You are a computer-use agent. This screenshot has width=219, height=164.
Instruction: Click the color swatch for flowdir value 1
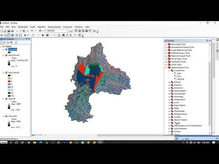(x=9, y=76)
